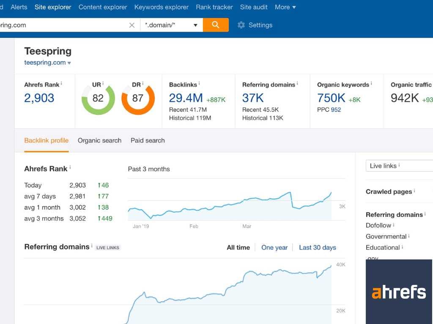Select the All time range for Referring domains
The image size is (433, 324).
coord(238,248)
